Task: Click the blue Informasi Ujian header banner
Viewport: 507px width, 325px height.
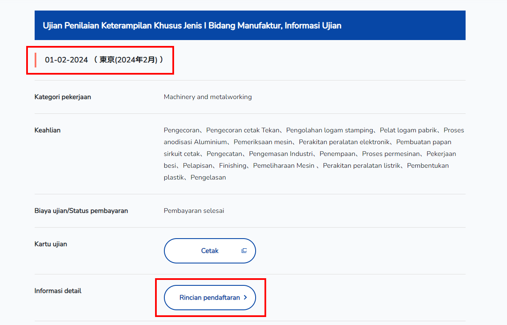Action: 250,25
